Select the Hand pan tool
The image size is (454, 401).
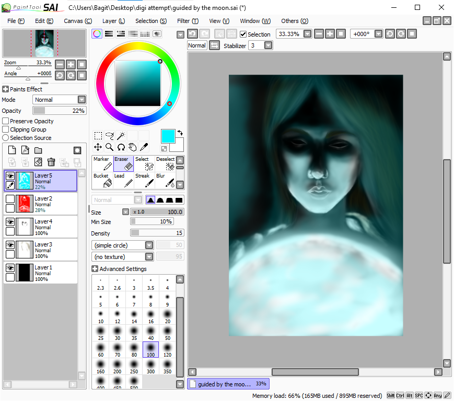[x=132, y=147]
